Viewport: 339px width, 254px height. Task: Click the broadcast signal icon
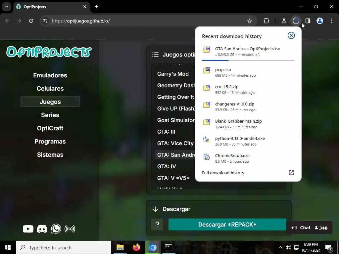pyautogui.click(x=70, y=229)
